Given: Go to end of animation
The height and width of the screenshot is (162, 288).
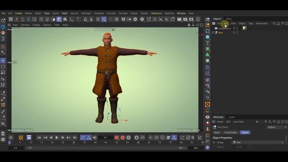Looking at the screenshot, I should coord(75,137).
